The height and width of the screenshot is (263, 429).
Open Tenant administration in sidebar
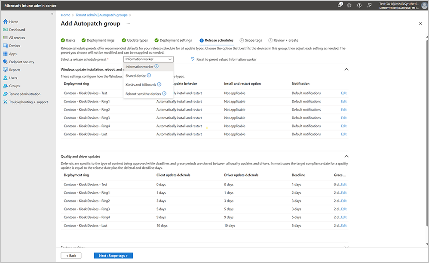click(x=25, y=94)
